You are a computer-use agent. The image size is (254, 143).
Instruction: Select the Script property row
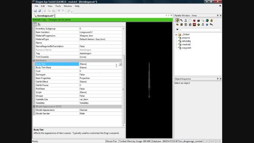79,93
